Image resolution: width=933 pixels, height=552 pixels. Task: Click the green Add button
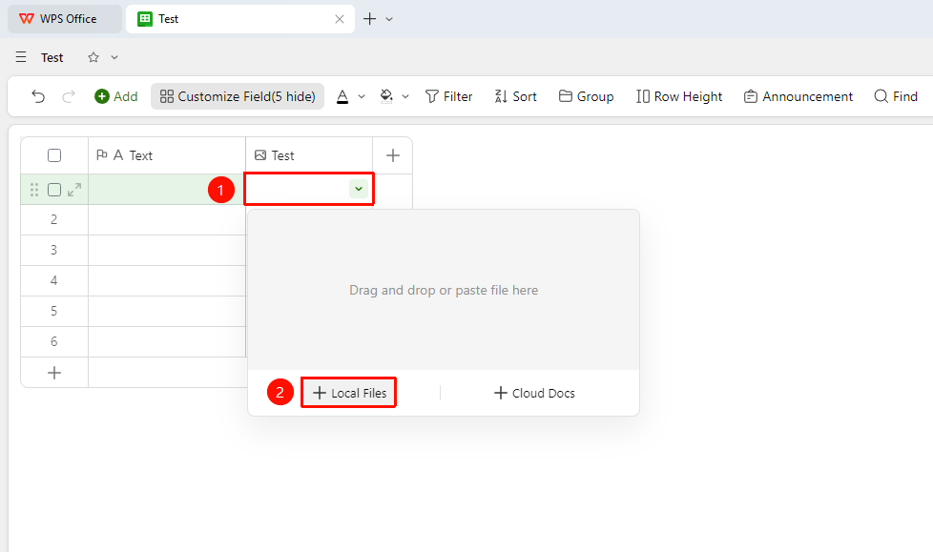(116, 96)
